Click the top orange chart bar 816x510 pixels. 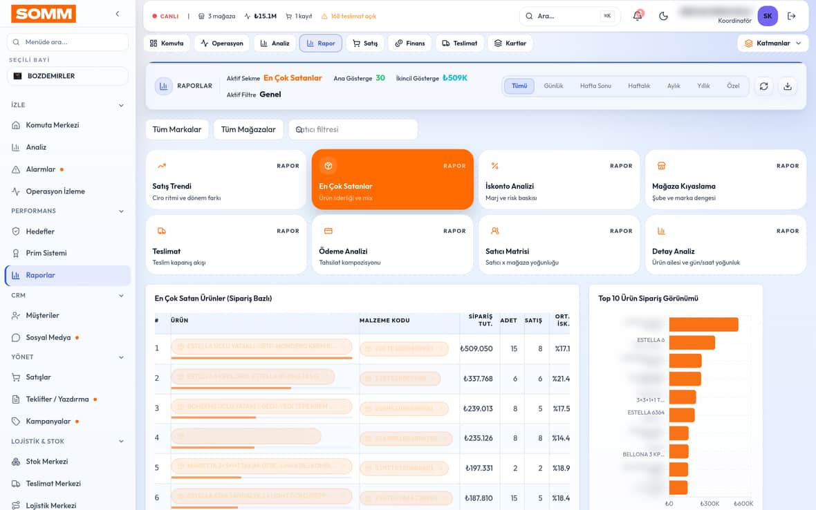703,324
